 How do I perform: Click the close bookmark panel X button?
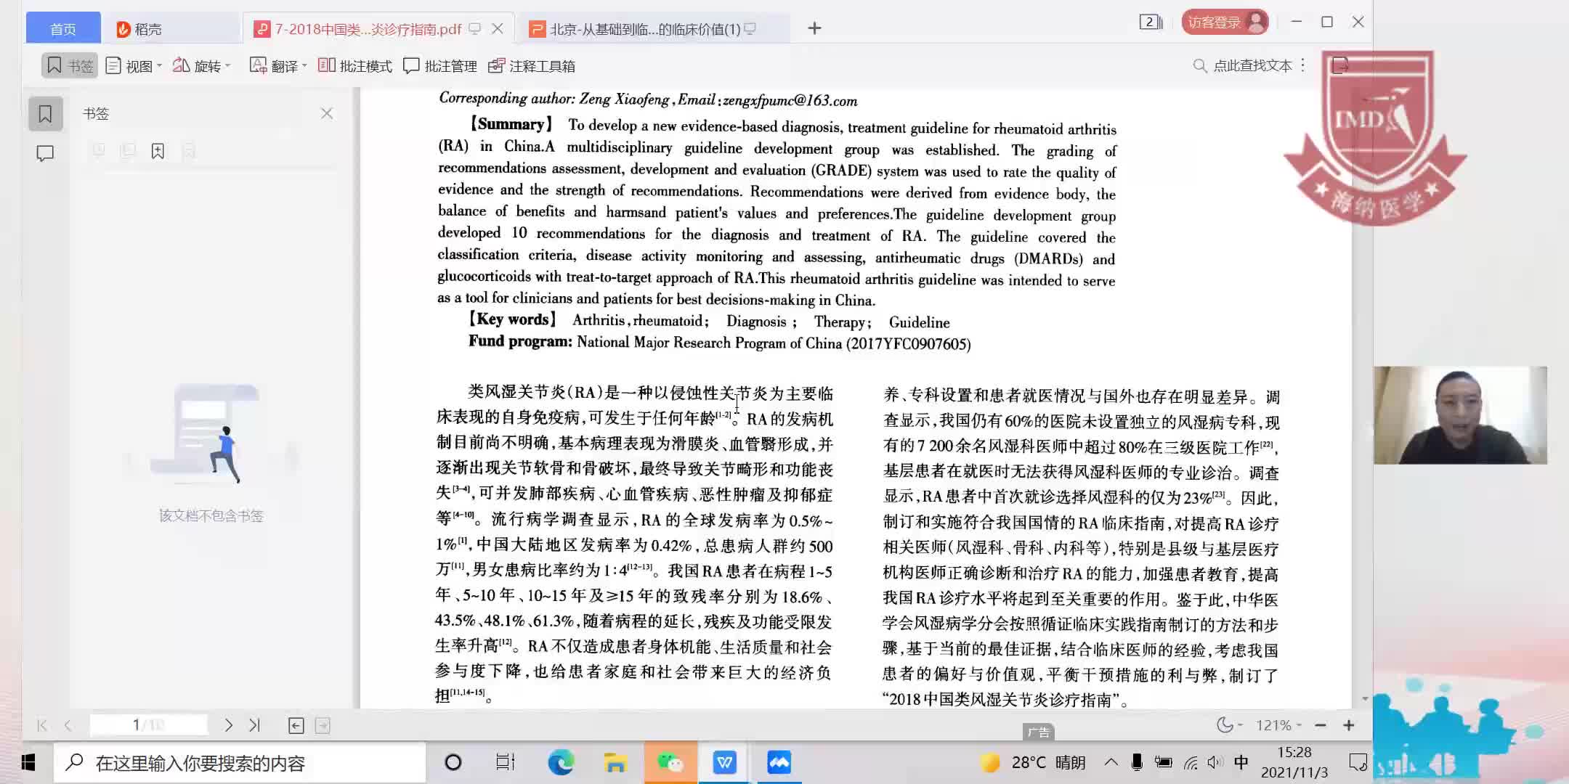[x=327, y=113]
